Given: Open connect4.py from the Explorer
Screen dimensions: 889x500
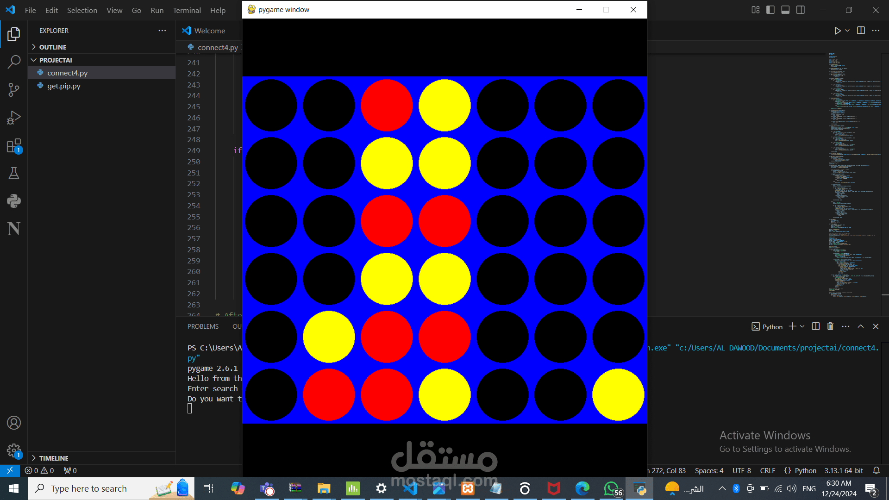Looking at the screenshot, I should [68, 73].
